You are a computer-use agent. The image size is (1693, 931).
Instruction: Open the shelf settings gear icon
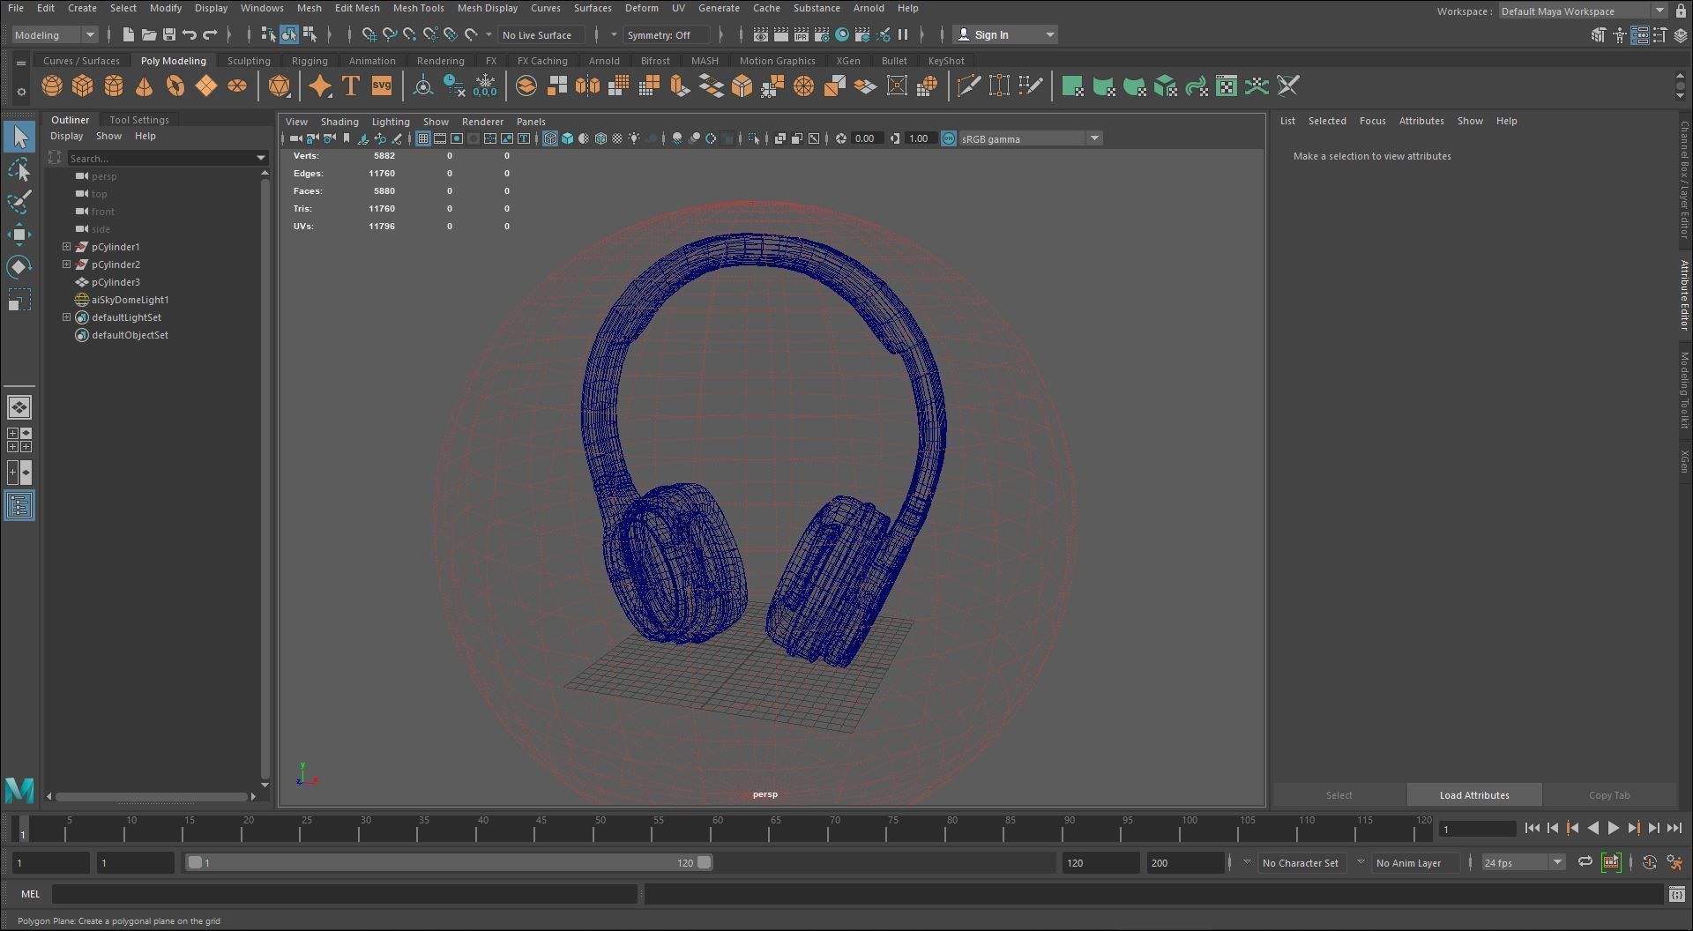click(x=21, y=92)
